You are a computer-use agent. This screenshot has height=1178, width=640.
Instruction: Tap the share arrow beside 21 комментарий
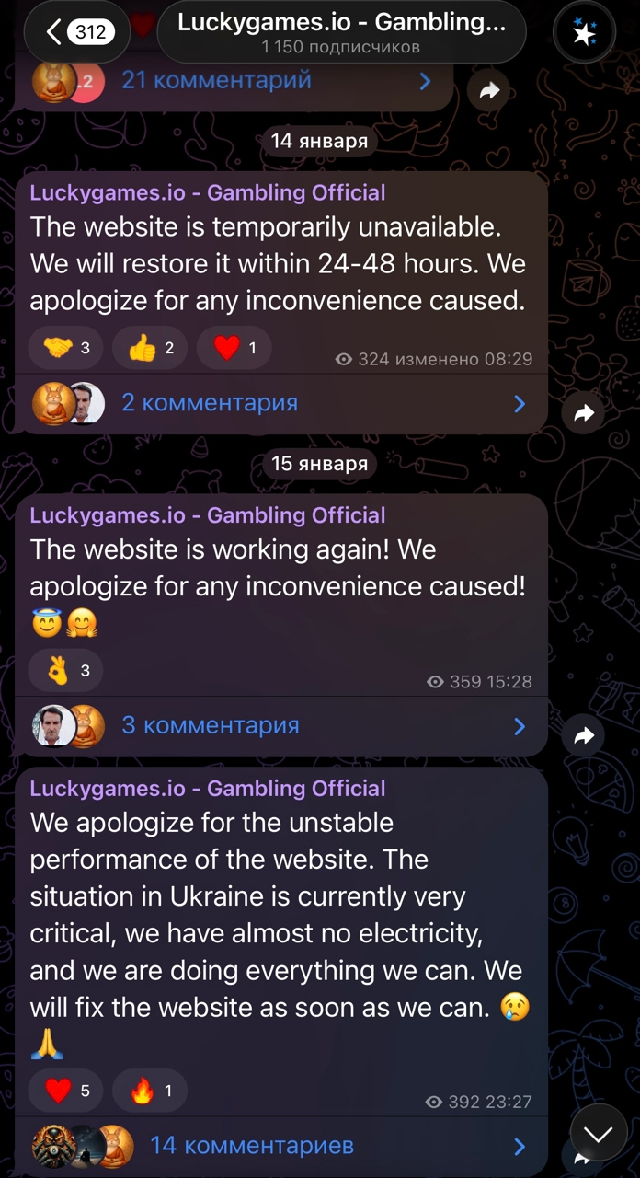tap(488, 89)
